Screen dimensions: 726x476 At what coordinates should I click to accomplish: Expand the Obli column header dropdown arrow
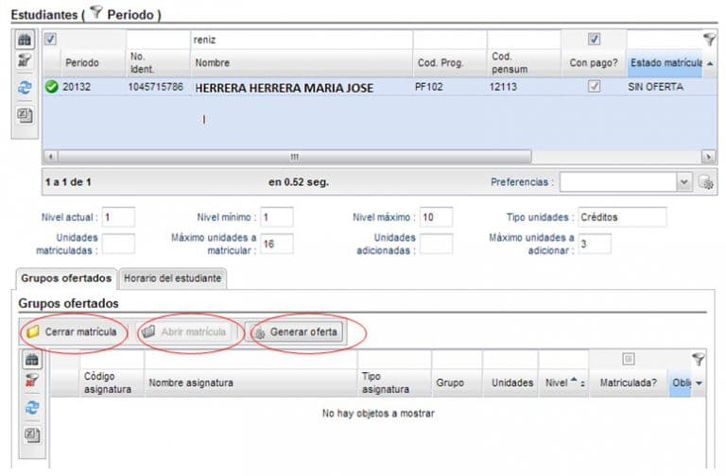[x=699, y=383]
